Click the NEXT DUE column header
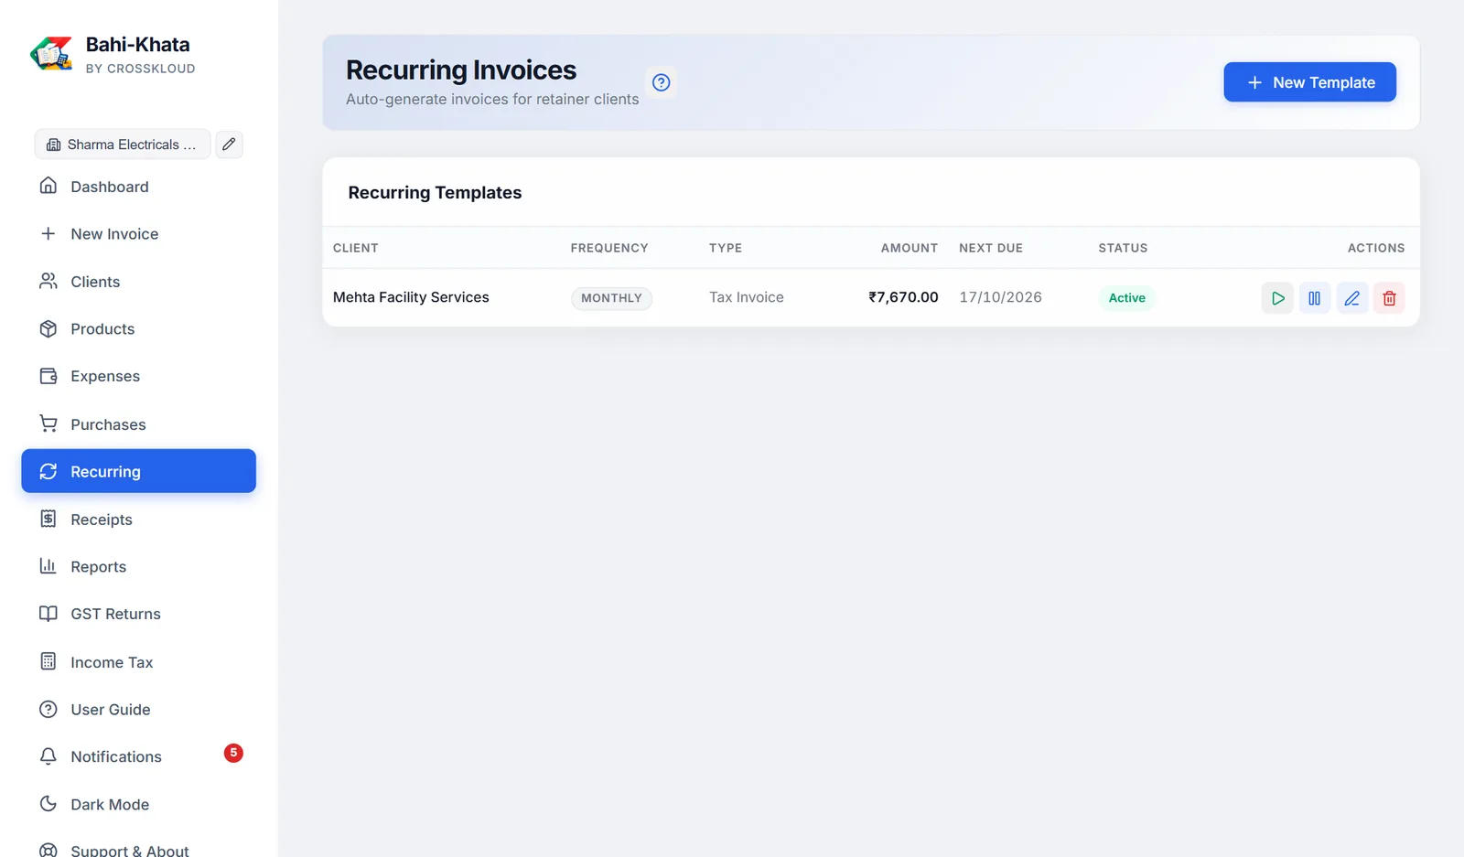The width and height of the screenshot is (1464, 857). [991, 248]
